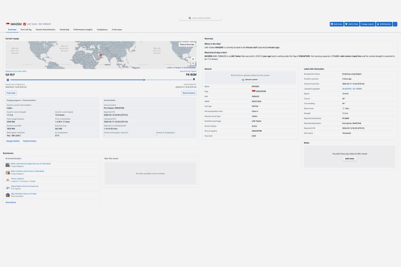Open the Position history link
The height and width of the screenshot is (267, 401).
(x=30, y=141)
